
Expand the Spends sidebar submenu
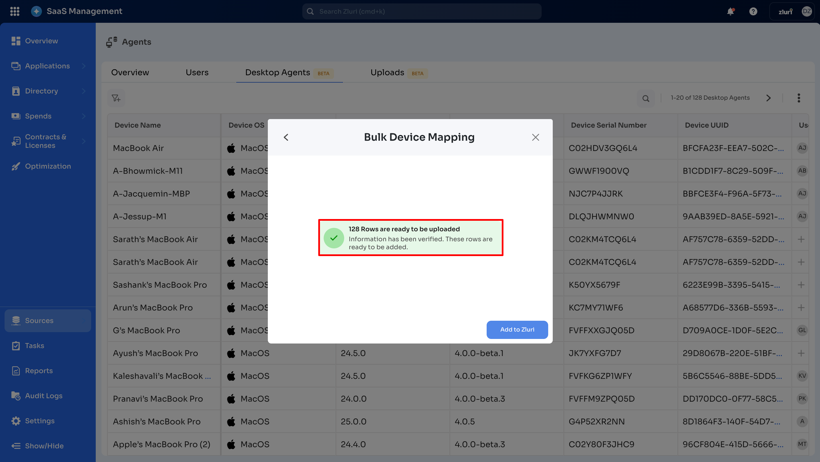pyautogui.click(x=84, y=116)
